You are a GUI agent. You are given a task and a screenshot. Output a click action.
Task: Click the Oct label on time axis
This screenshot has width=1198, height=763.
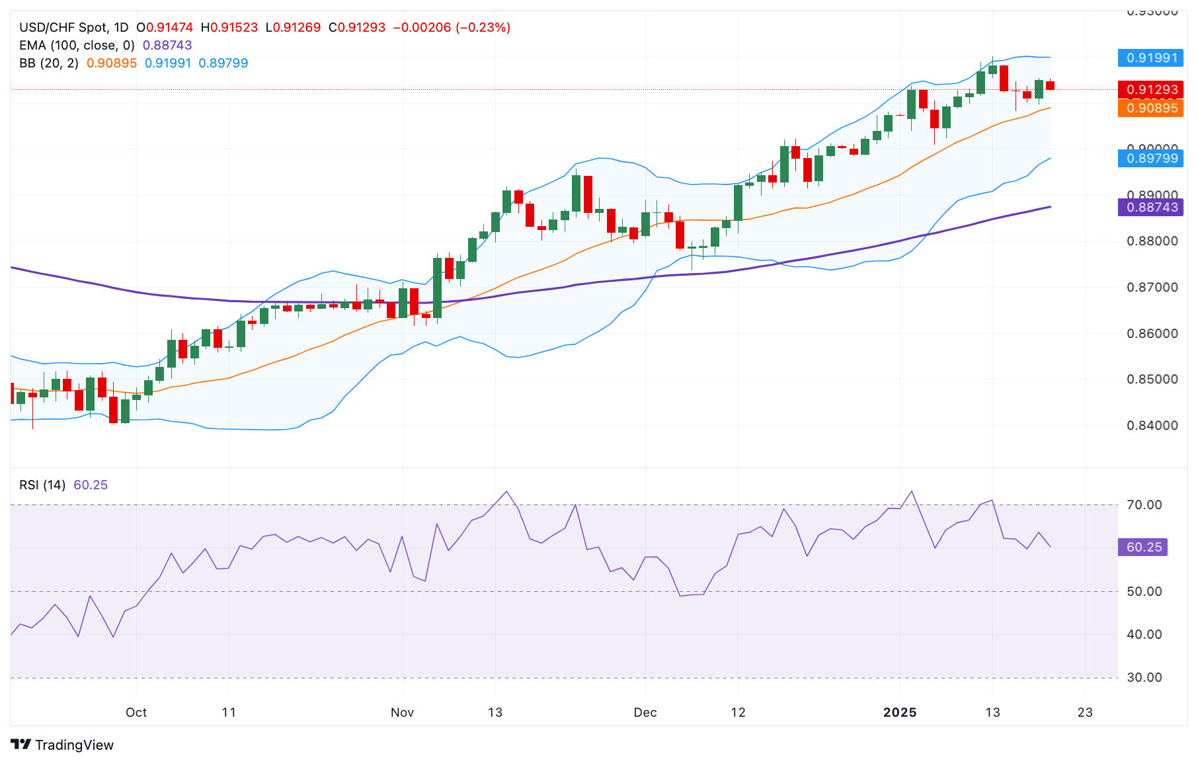(x=136, y=712)
